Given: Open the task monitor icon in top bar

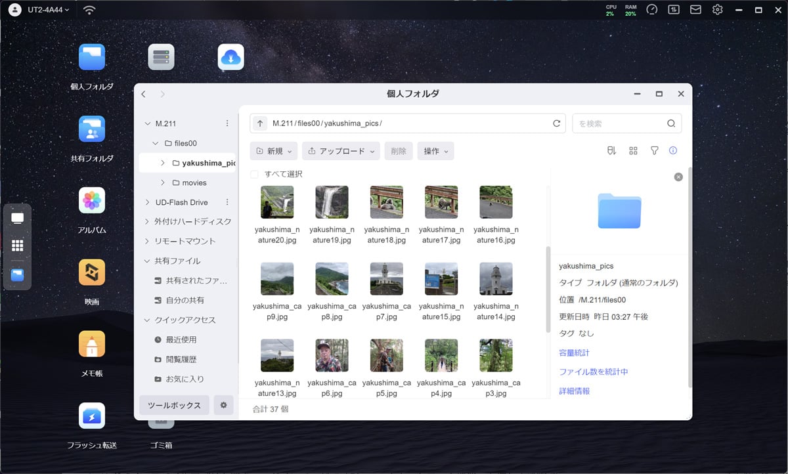Looking at the screenshot, I should [674, 10].
